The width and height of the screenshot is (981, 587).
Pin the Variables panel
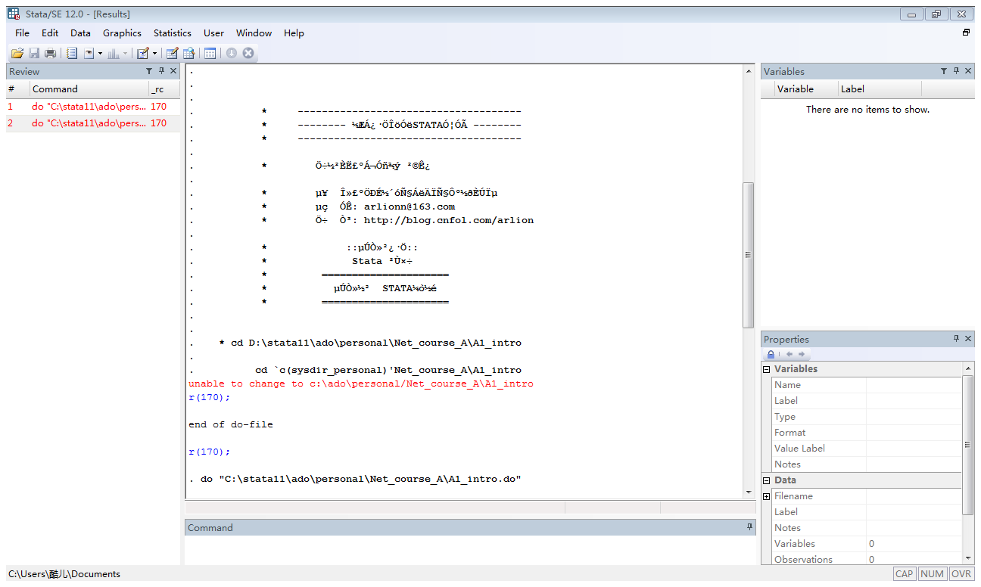tap(956, 71)
